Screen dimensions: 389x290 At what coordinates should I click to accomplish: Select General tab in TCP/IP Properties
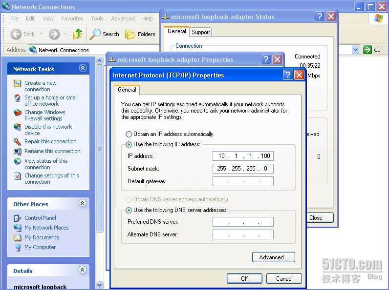click(127, 90)
